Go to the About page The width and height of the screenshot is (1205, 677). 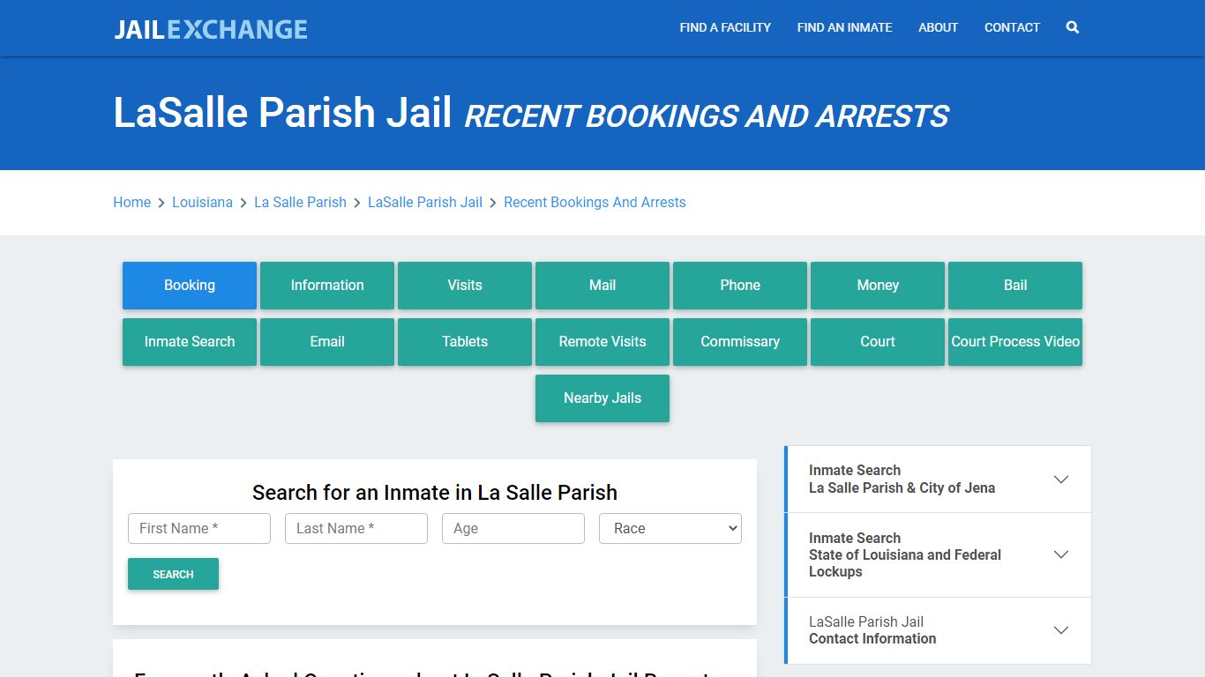click(x=938, y=27)
